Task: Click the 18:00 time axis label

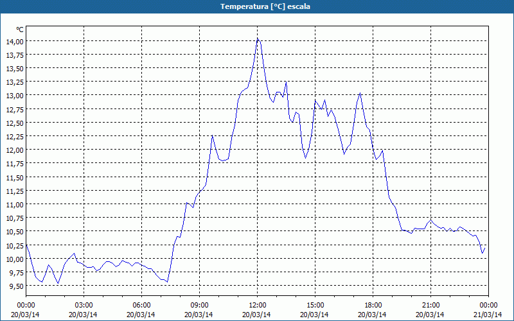Action: click(373, 306)
